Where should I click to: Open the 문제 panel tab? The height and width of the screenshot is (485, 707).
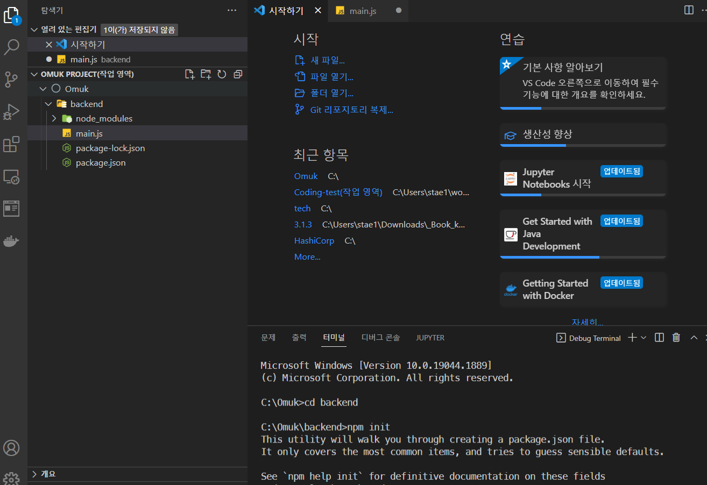click(x=268, y=338)
